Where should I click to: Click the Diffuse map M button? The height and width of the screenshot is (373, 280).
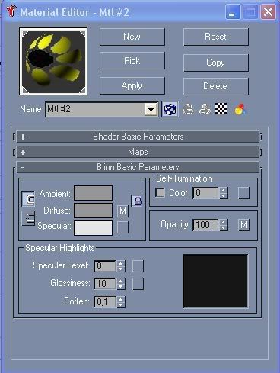(x=123, y=211)
